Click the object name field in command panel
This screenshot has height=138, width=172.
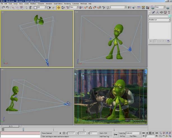pos(158,16)
